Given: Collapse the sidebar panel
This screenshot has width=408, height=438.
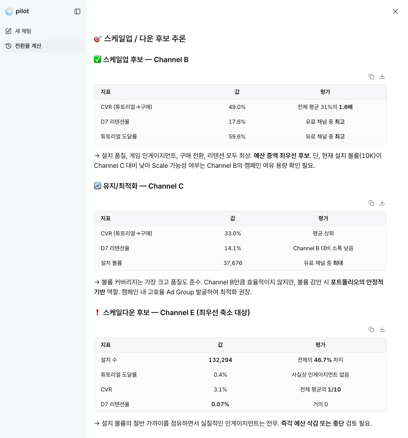Looking at the screenshot, I should point(77,11).
